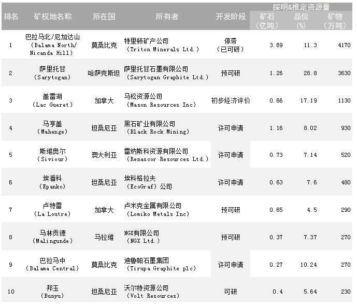The image size is (357, 305).
Task: Click the 澳大利亚 country cell
Action: [104, 155]
